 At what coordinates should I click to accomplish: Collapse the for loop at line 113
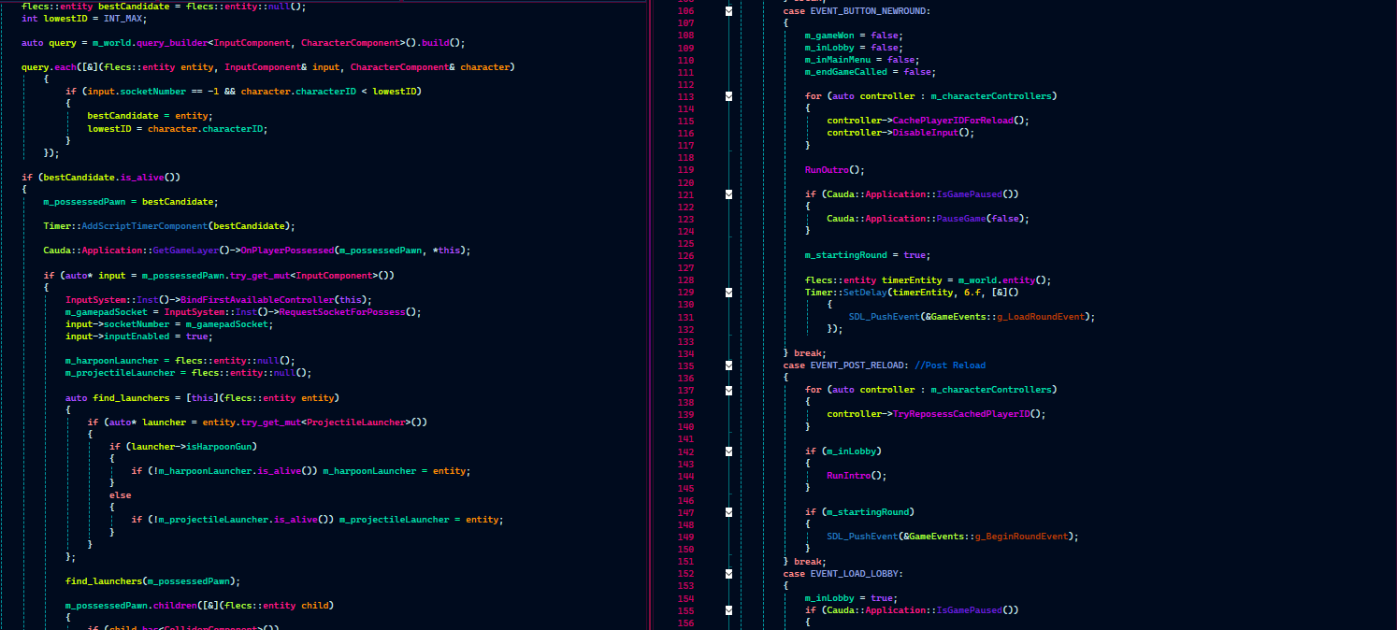(728, 96)
